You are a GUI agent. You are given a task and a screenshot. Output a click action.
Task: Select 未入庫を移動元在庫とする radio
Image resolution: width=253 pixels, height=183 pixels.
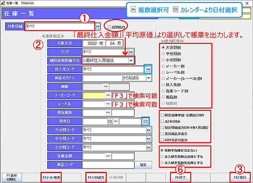tap(162, 157)
